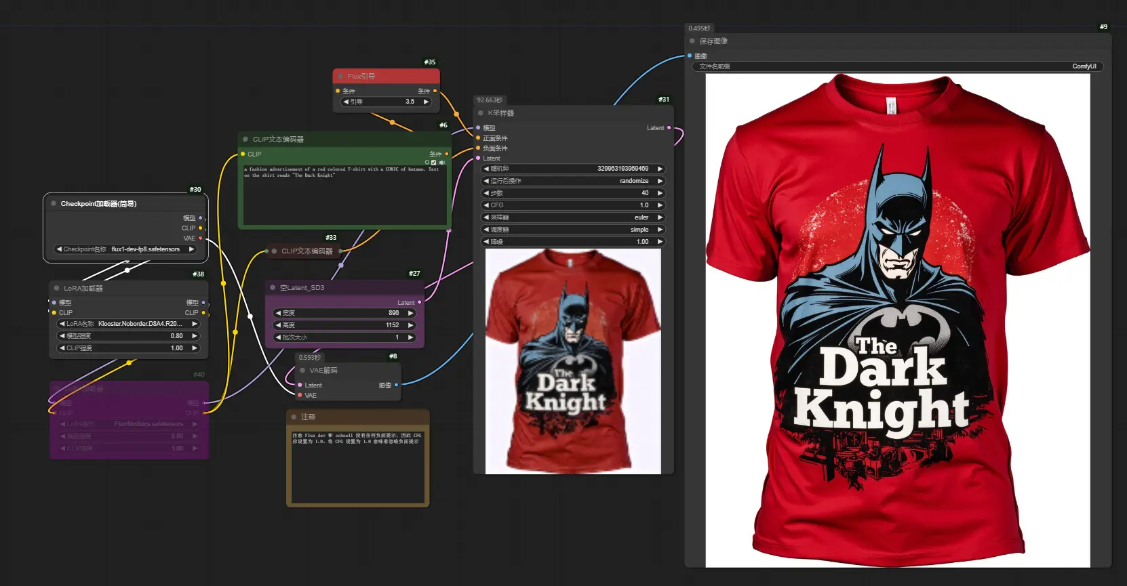Click the VAE解码 VAE input socket
The image size is (1127, 586).
(x=300, y=395)
